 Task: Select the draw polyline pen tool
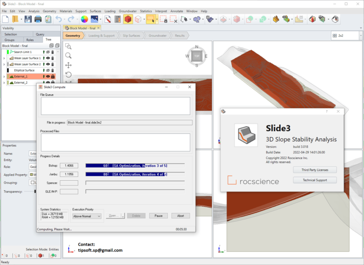point(183,19)
